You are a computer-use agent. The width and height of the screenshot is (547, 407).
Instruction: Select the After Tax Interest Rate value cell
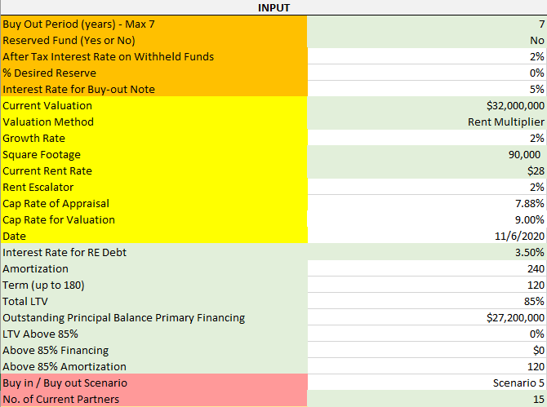[427, 56]
